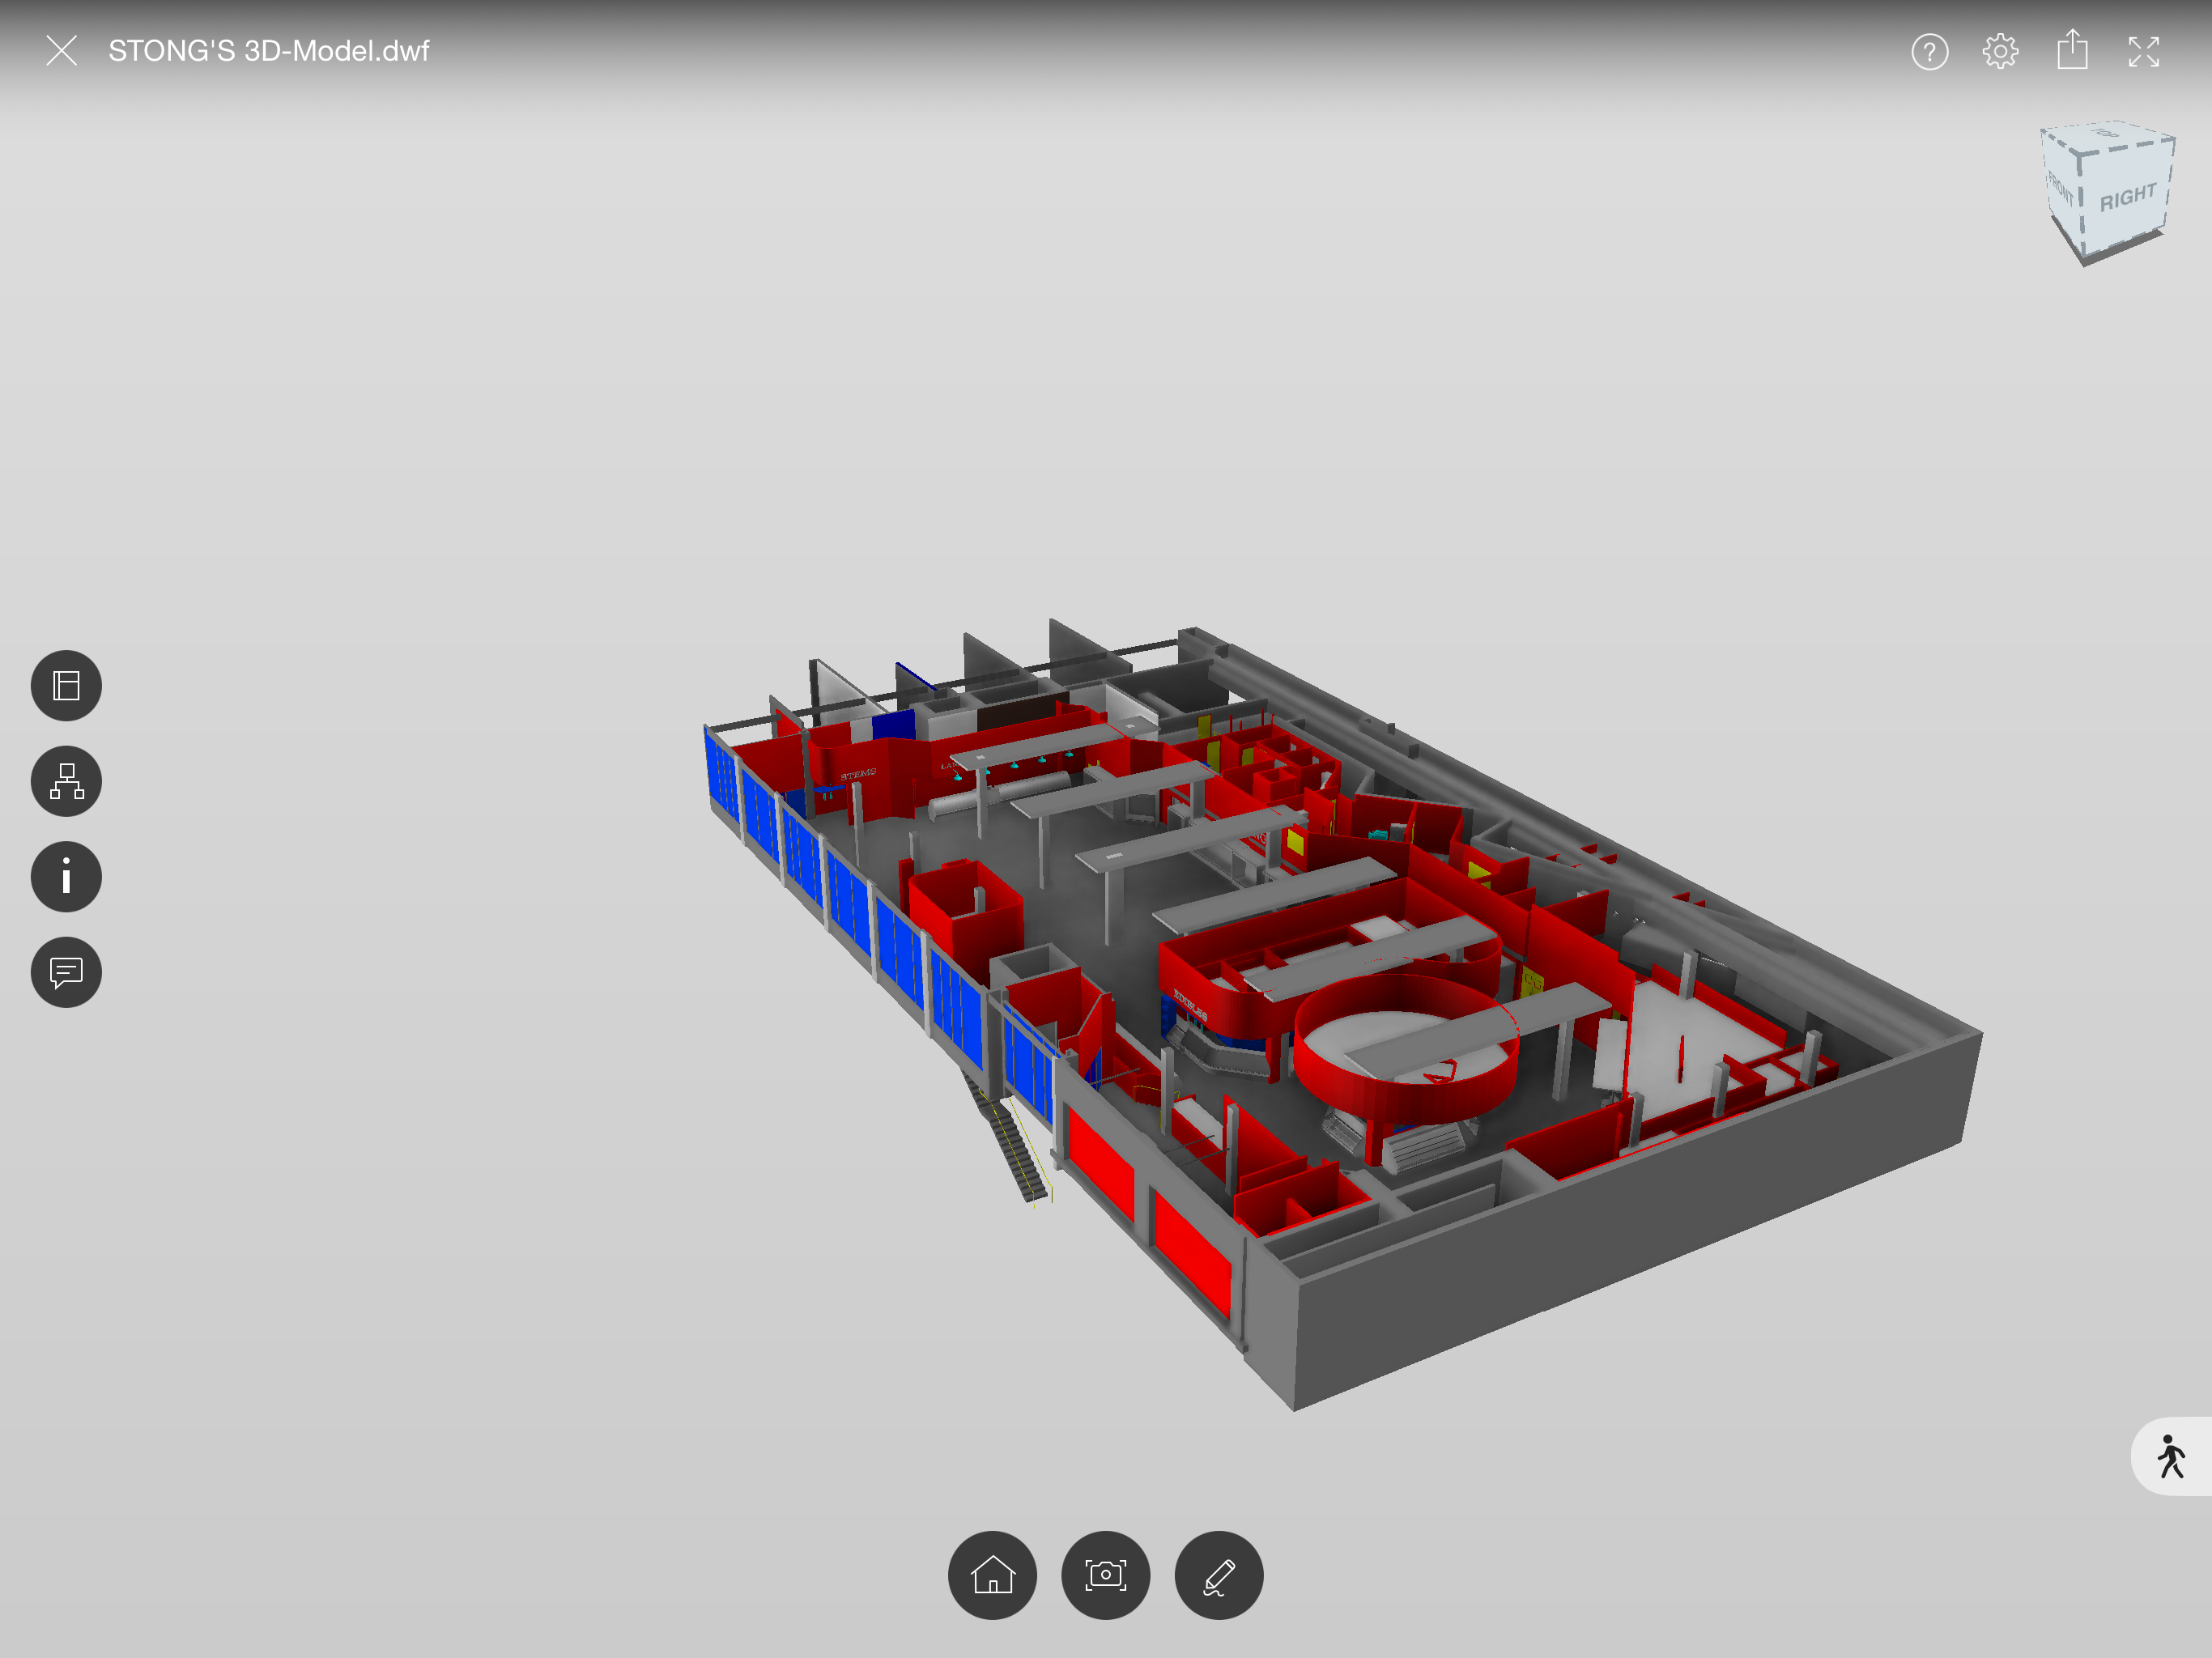Open the viewer settings gear
The image size is (2212, 1658).
pyautogui.click(x=1999, y=51)
